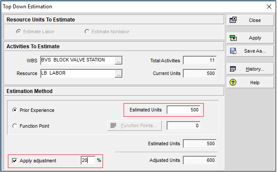This screenshot has height=172, width=277.
Task: Click the Adjusted Units label
Action: pyautogui.click(x=165, y=160)
